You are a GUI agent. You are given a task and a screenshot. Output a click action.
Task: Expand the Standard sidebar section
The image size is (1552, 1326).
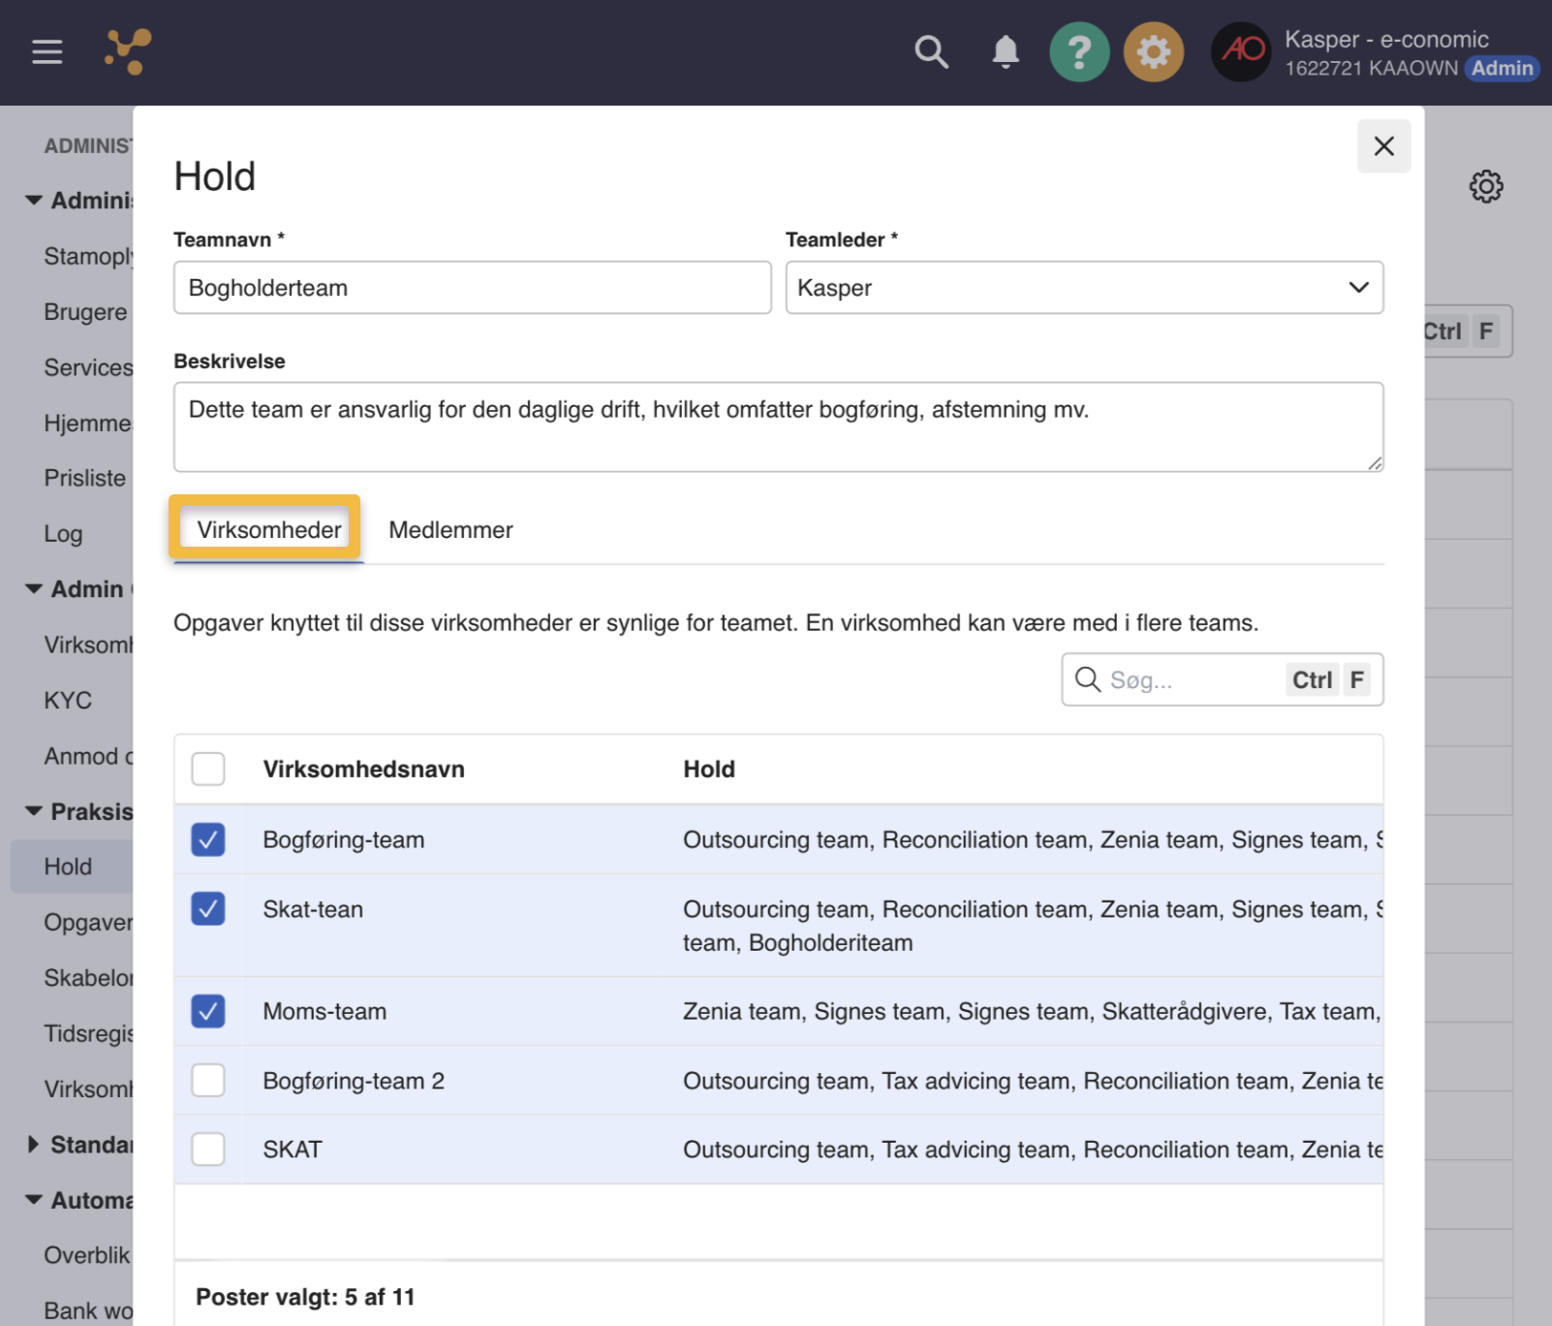point(34,1145)
